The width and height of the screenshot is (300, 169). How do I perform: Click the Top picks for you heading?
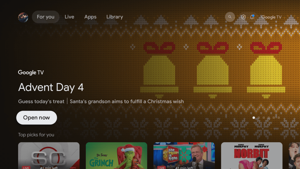pyautogui.click(x=36, y=135)
